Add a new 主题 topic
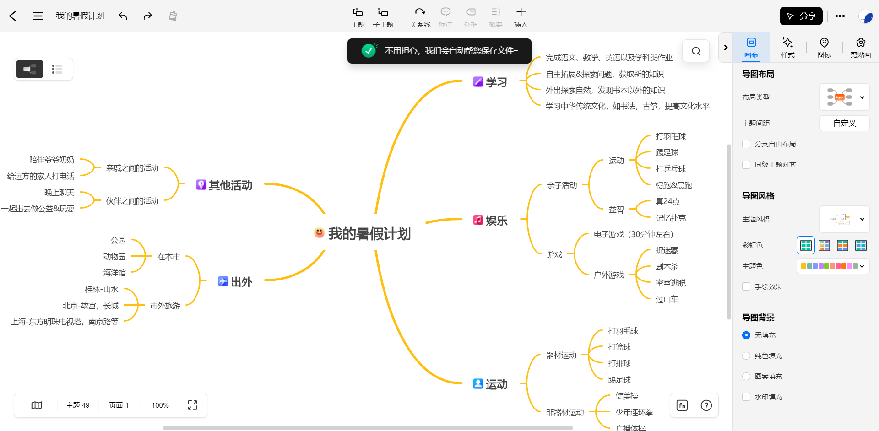Image resolution: width=879 pixels, height=431 pixels. click(x=358, y=17)
